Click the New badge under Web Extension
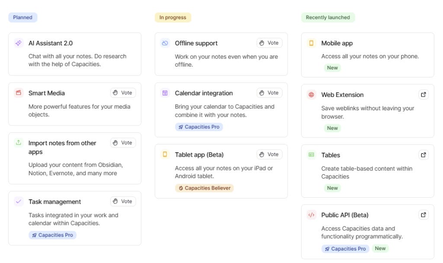The image size is (443, 263). coord(333,128)
